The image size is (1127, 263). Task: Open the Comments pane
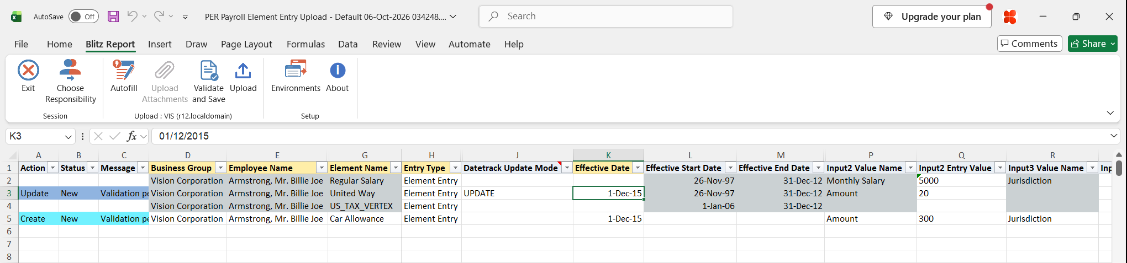click(x=1030, y=44)
